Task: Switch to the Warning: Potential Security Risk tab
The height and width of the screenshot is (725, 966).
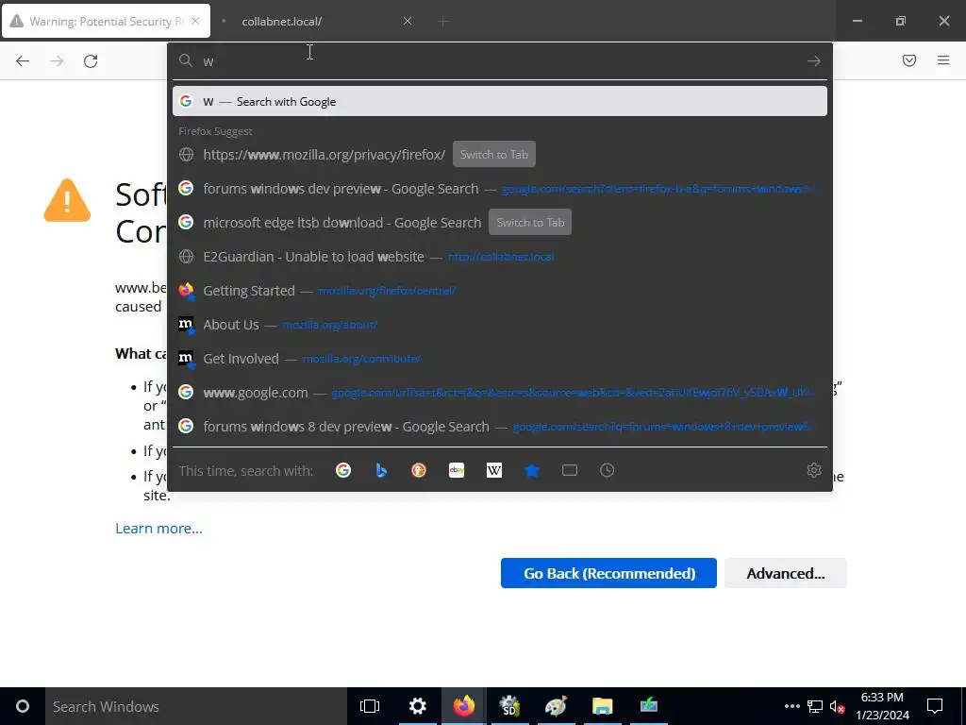Action: pyautogui.click(x=106, y=21)
